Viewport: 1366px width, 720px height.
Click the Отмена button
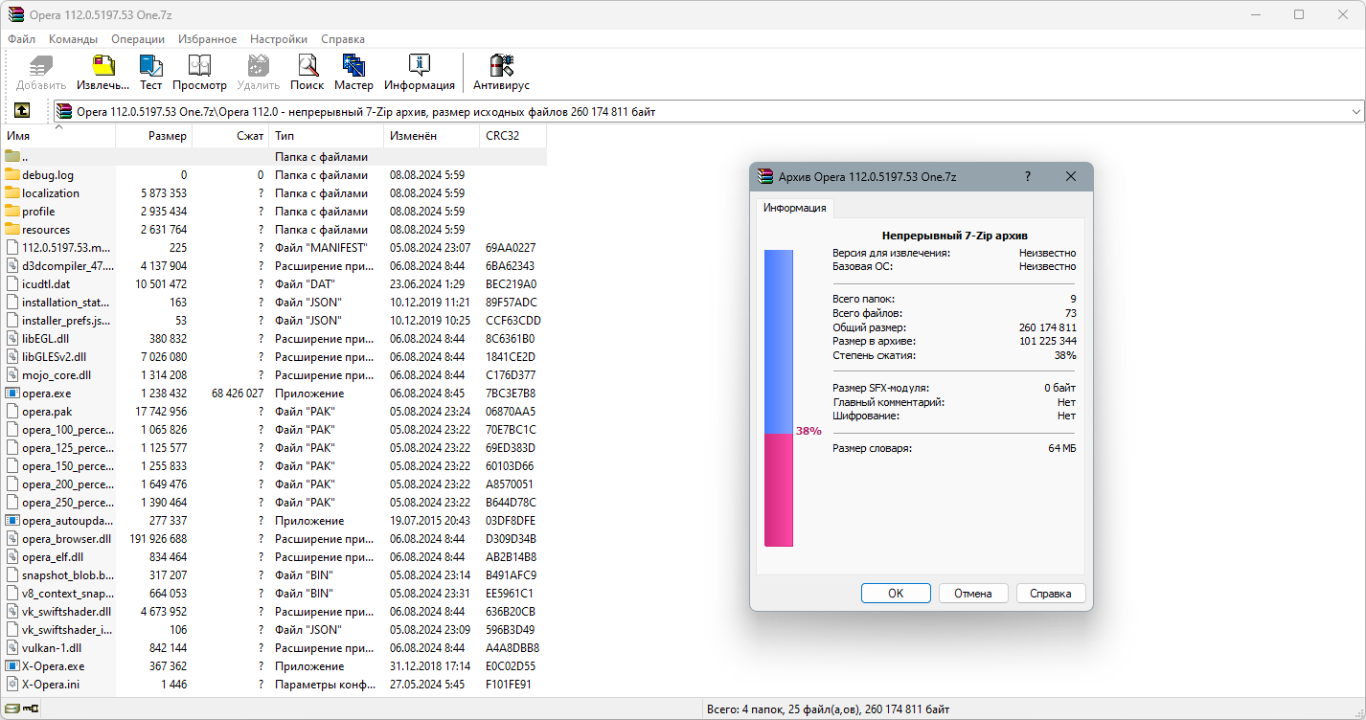coord(973,594)
